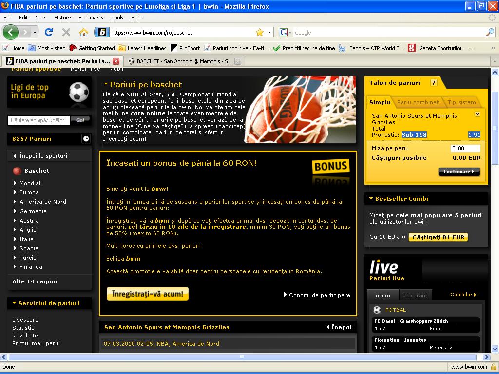Click Inapoi next to San Antonio Spurs at Memphis Grizzlies
The width and height of the screenshot is (499, 374).
coord(339,327)
